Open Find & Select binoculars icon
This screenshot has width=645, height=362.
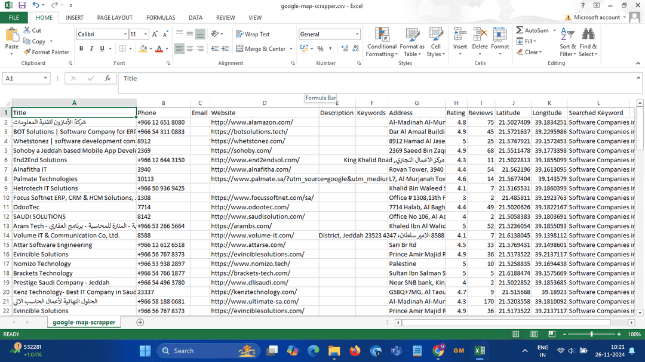coord(588,35)
